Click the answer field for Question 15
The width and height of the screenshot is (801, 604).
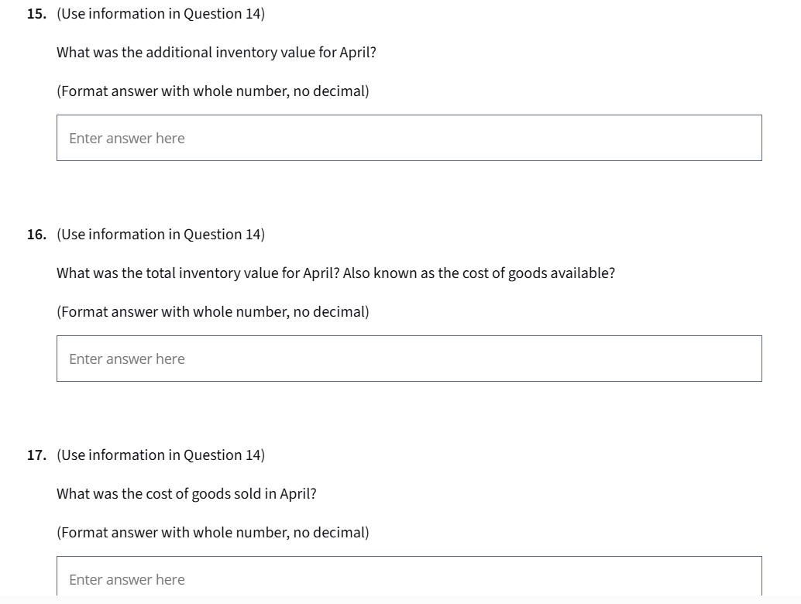[x=408, y=138]
